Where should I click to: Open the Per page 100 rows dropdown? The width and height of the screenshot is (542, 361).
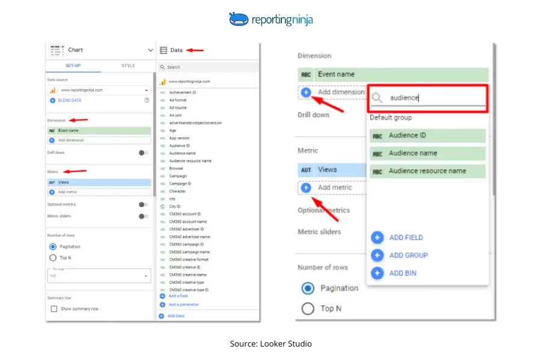click(x=99, y=276)
